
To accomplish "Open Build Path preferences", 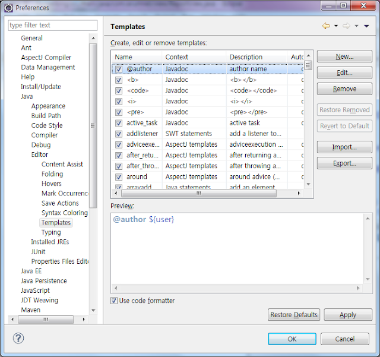I will click(x=46, y=116).
